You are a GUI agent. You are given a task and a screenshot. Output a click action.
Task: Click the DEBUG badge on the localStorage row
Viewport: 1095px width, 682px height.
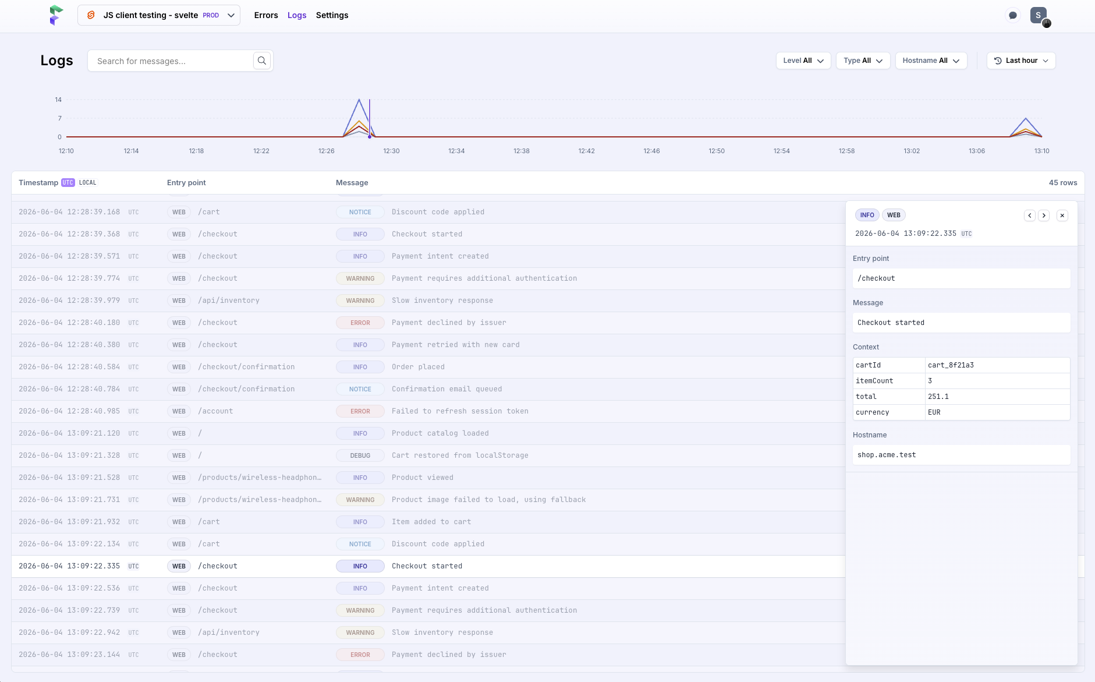click(360, 455)
